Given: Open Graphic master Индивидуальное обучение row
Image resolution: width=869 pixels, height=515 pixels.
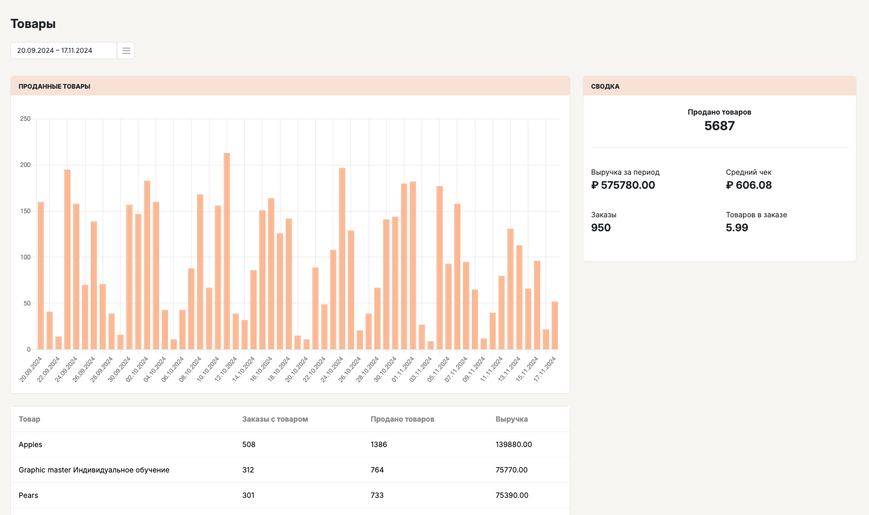Looking at the screenshot, I should pyautogui.click(x=94, y=470).
